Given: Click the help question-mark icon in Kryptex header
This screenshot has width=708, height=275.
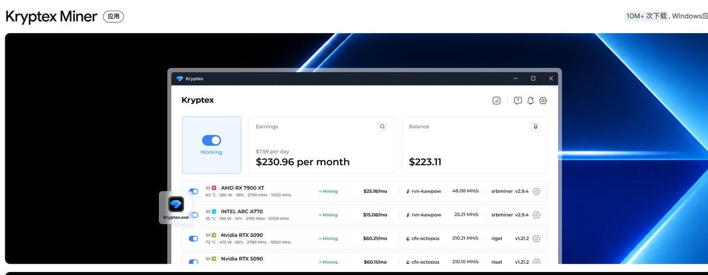Looking at the screenshot, I should (518, 101).
